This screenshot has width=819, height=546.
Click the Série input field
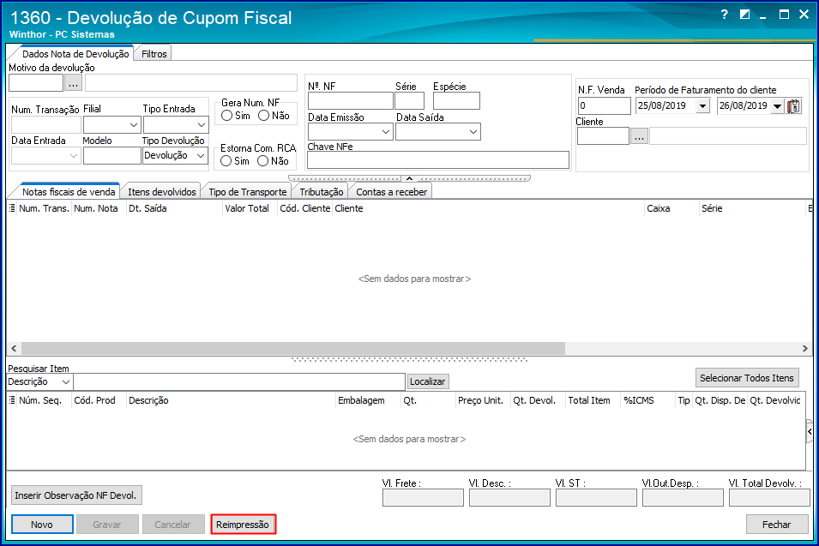coord(410,101)
